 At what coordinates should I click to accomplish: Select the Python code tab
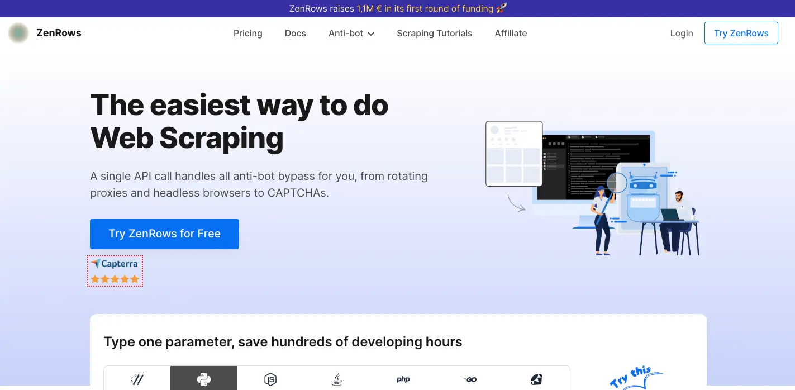(x=203, y=379)
